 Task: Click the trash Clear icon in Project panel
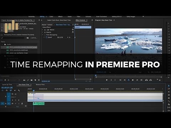coord(39,80)
